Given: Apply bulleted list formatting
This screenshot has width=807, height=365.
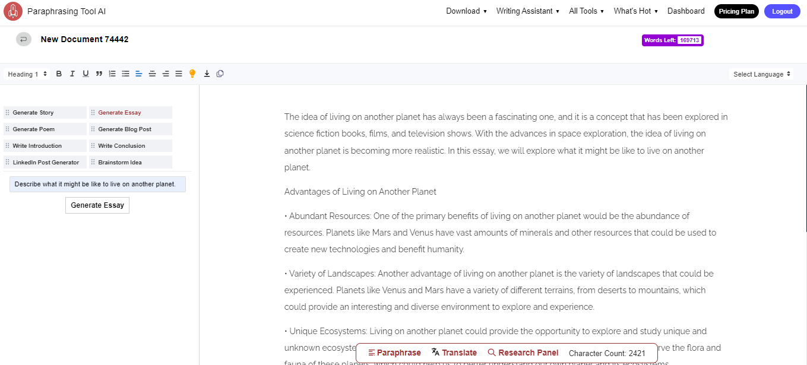Looking at the screenshot, I should pos(125,74).
